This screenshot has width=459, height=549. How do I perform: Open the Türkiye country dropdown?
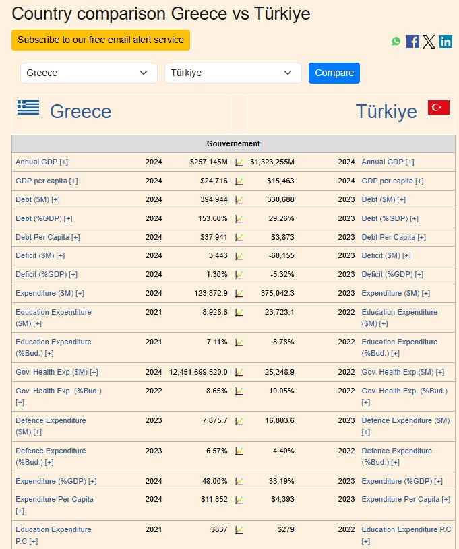pos(233,73)
